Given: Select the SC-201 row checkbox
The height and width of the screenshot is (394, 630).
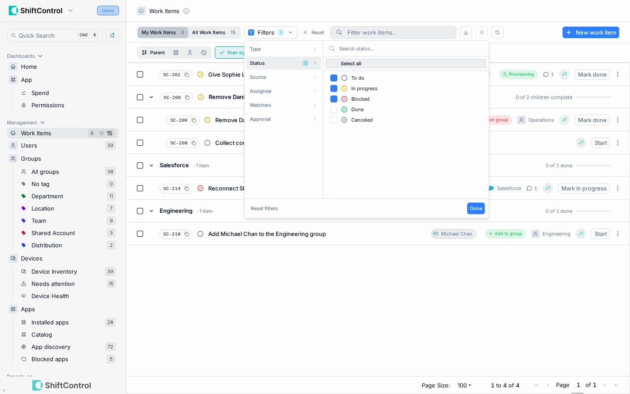Looking at the screenshot, I should (140, 74).
